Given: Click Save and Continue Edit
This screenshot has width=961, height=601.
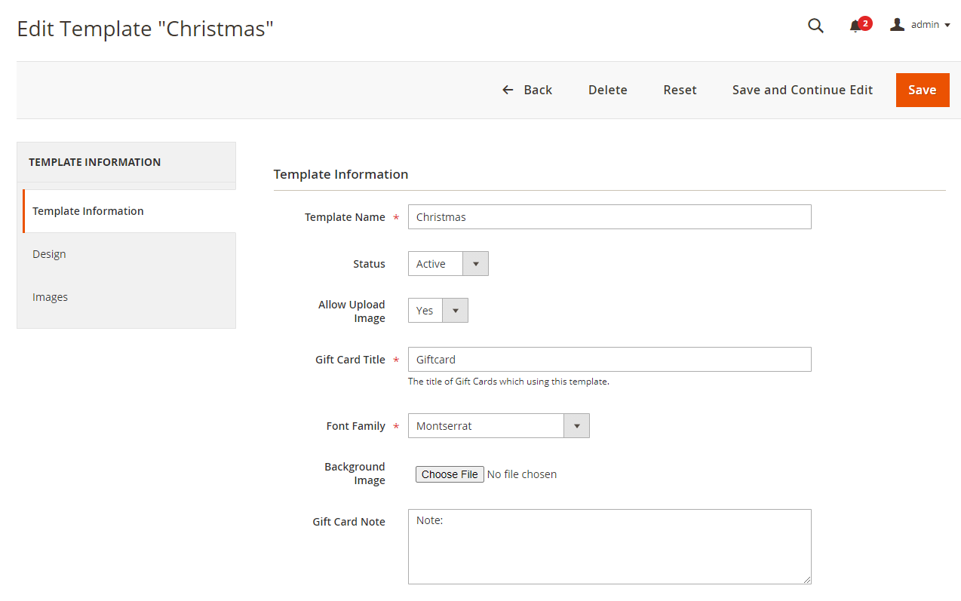Looking at the screenshot, I should (x=802, y=89).
